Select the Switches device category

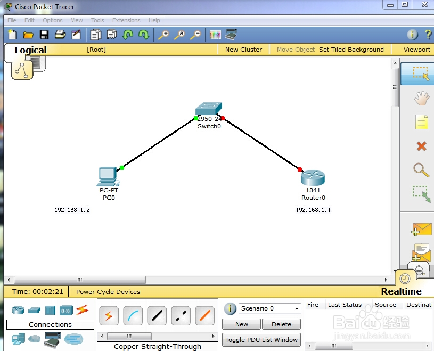(34, 310)
